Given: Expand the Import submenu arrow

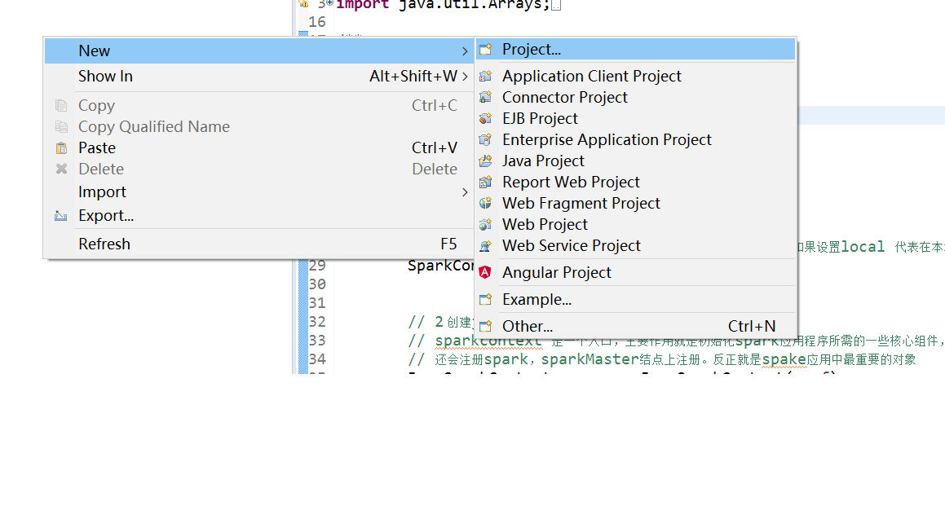Looking at the screenshot, I should [x=463, y=192].
